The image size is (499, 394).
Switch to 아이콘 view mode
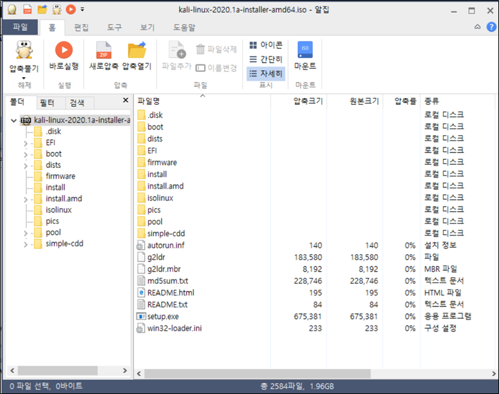[266, 45]
